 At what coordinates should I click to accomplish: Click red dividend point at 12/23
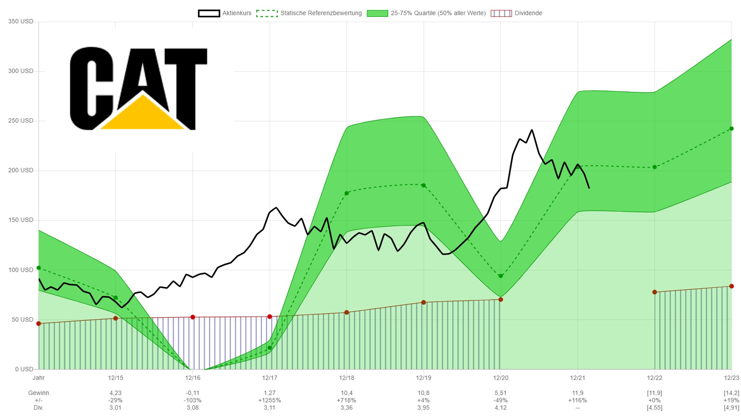731,286
